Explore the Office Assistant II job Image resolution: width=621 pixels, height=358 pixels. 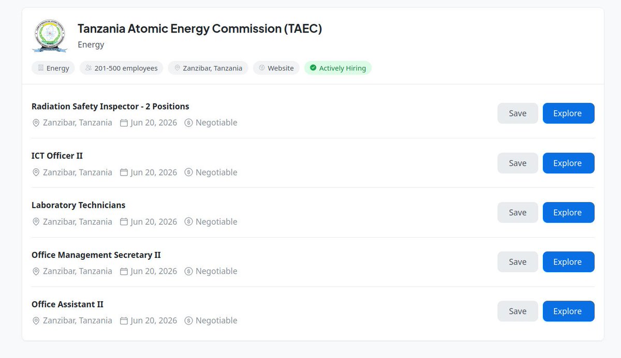568,312
